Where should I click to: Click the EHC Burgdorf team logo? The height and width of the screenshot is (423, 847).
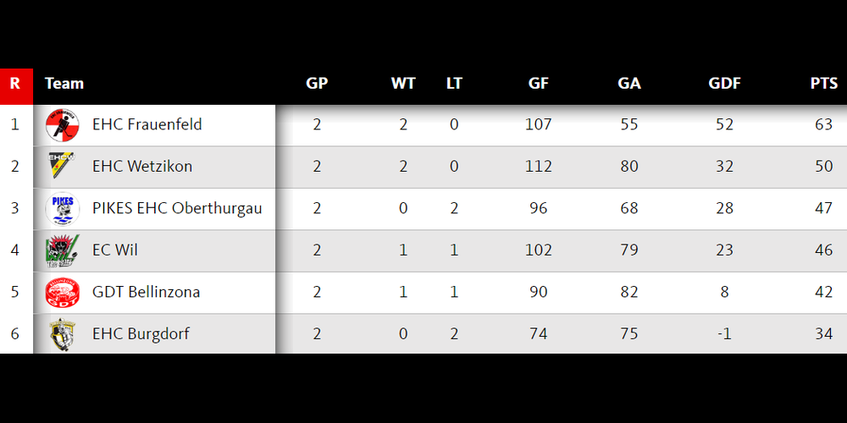click(x=62, y=334)
